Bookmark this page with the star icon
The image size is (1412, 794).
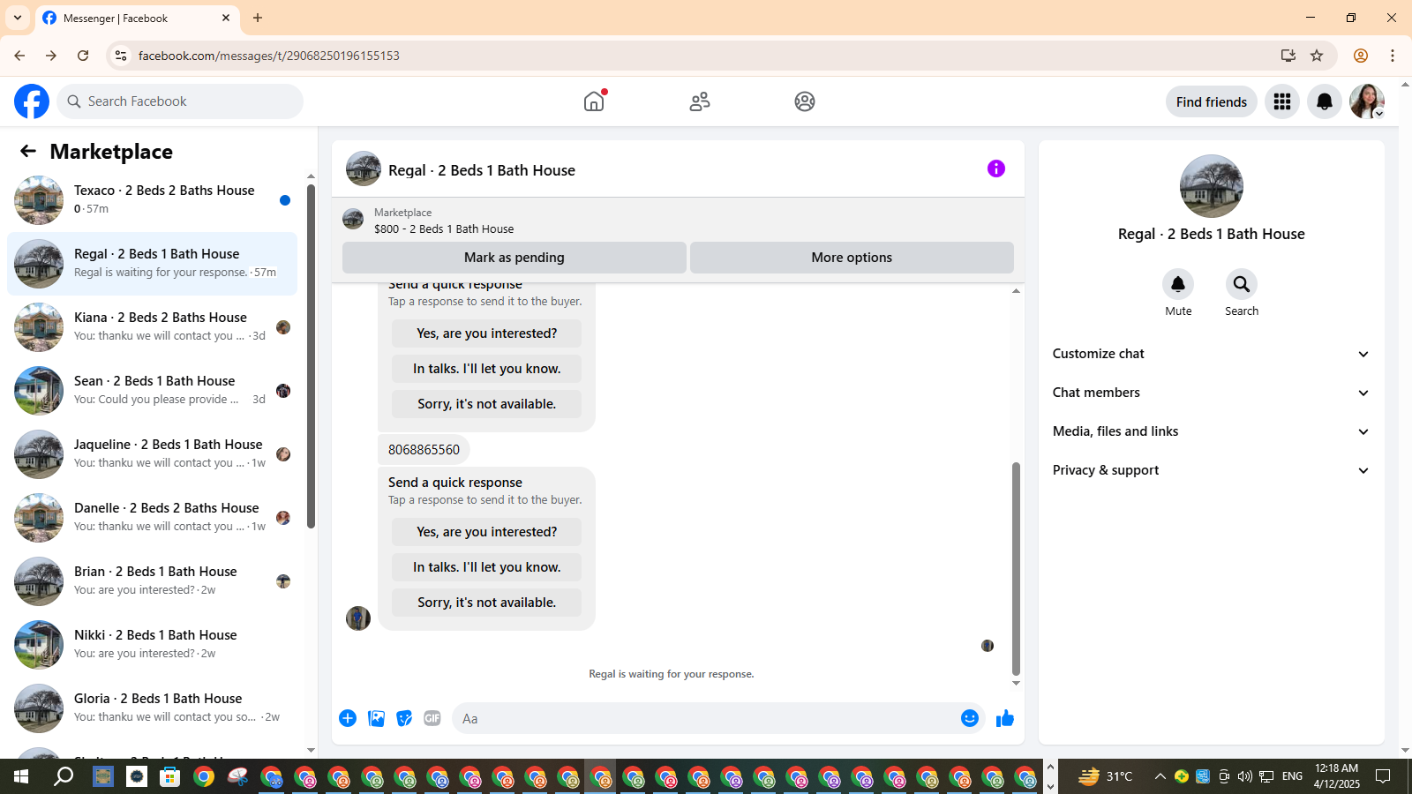pyautogui.click(x=1317, y=56)
